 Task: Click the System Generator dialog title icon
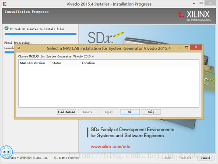(19, 48)
